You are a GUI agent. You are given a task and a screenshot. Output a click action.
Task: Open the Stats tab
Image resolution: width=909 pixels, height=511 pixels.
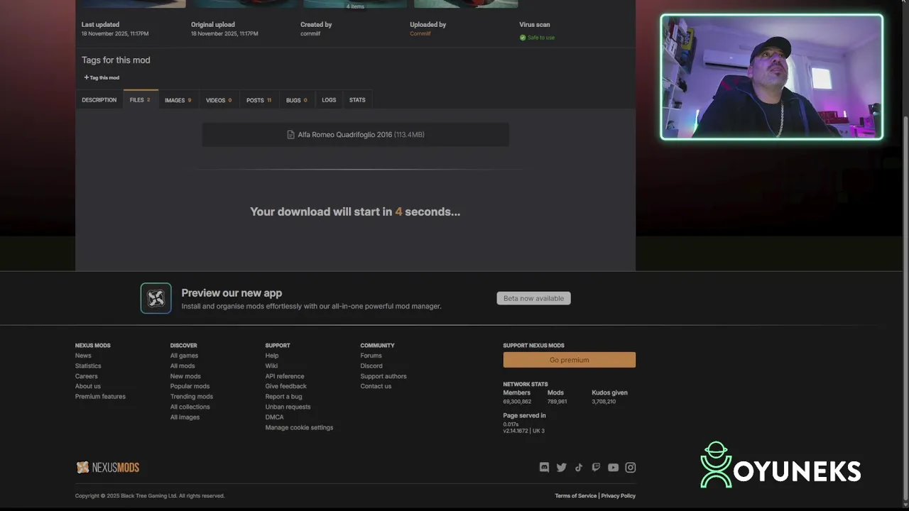tap(357, 100)
